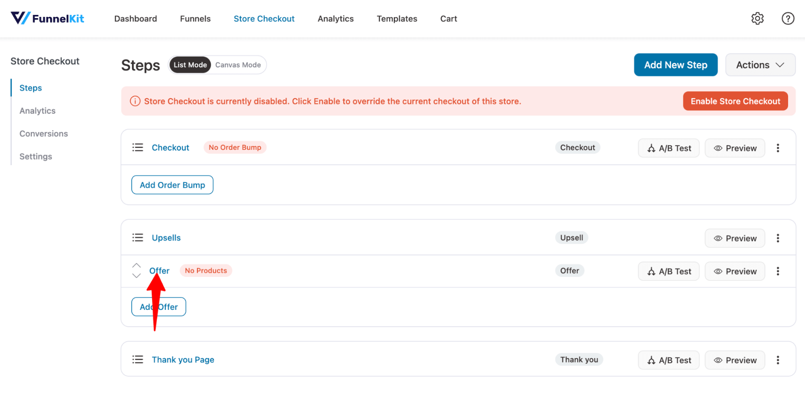Grab the drag handle of Thank you Page

[138, 359]
